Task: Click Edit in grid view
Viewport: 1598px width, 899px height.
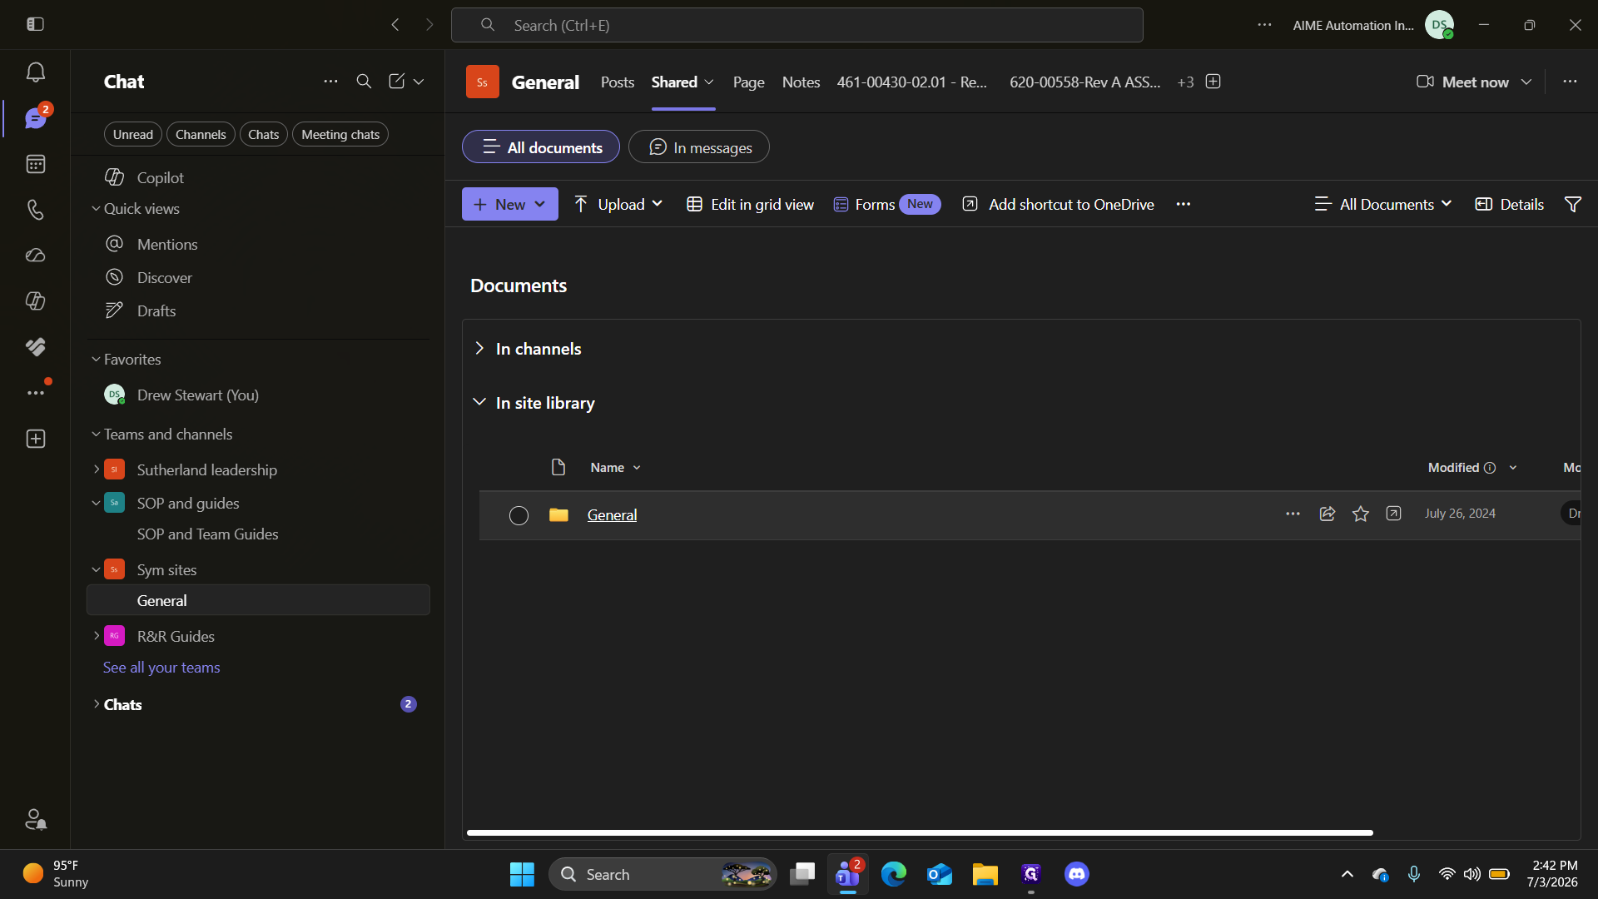Action: [x=750, y=204]
